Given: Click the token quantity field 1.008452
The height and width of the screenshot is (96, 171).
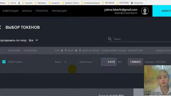Looking at the screenshot, I should 135,62.
